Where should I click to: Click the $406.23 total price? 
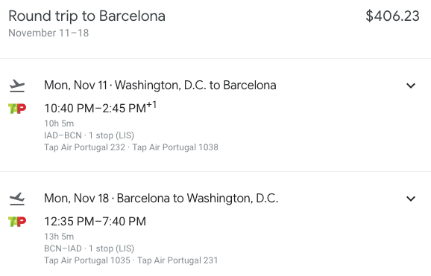click(x=392, y=16)
